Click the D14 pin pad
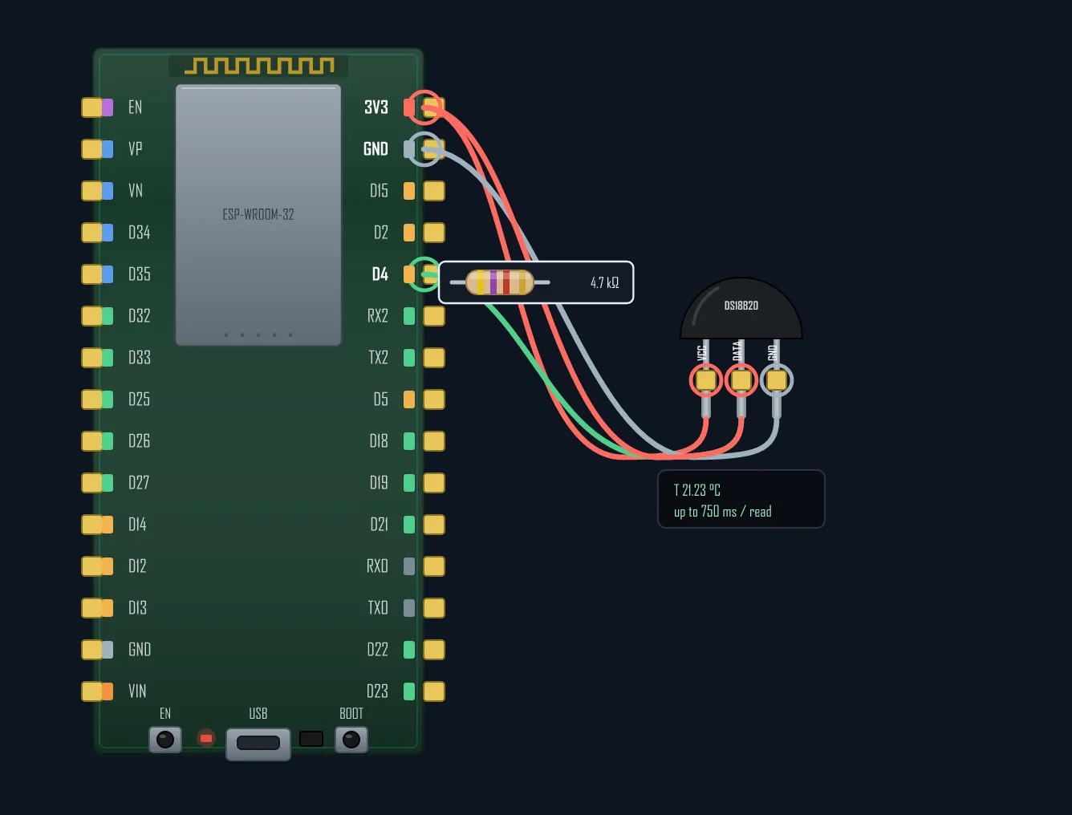This screenshot has width=1072, height=815. click(x=92, y=525)
